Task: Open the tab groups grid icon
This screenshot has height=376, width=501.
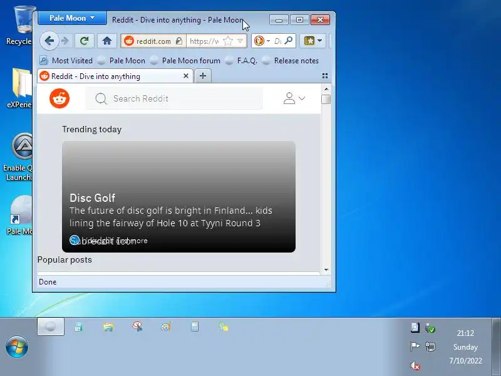Action: [x=325, y=76]
